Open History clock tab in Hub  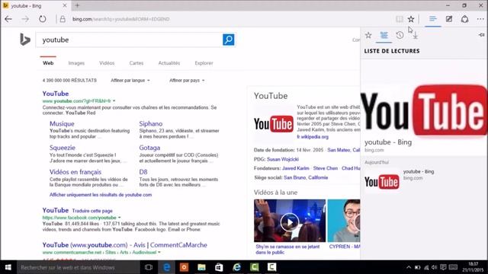tap(400, 35)
